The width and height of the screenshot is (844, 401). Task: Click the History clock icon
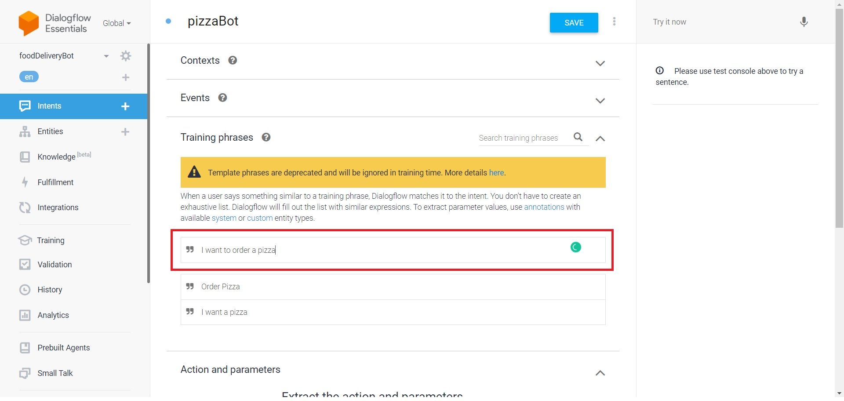25,289
